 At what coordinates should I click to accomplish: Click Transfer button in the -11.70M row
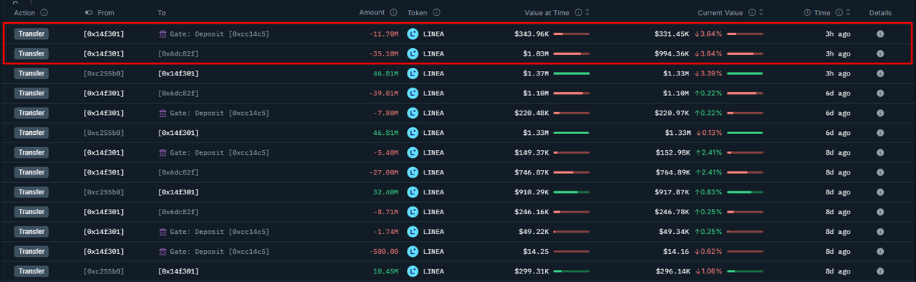pos(31,34)
